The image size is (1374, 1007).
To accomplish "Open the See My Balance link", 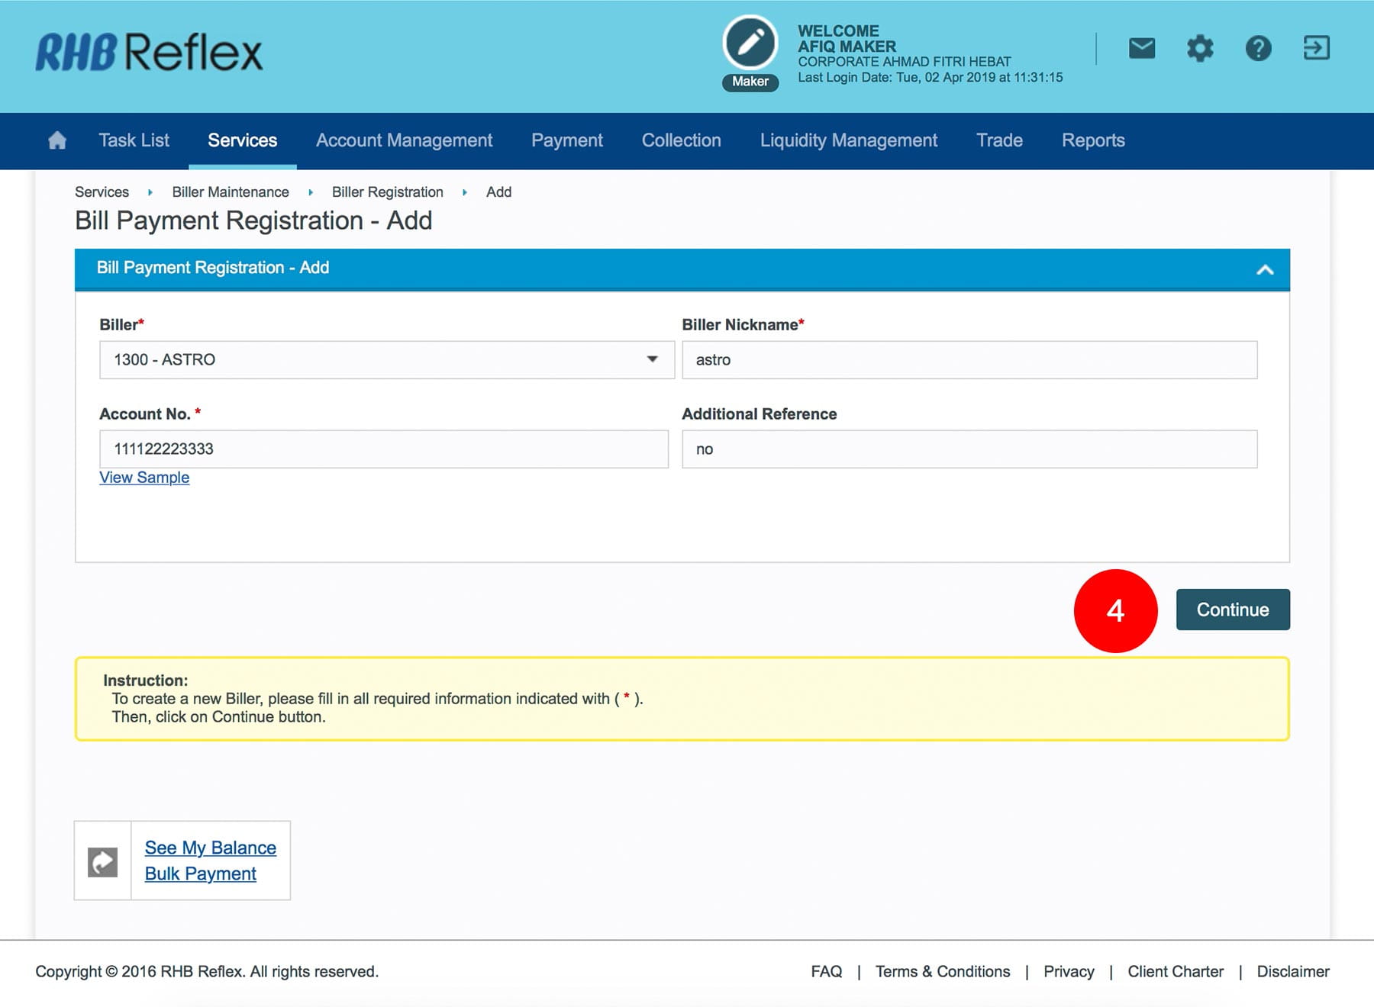I will click(210, 848).
